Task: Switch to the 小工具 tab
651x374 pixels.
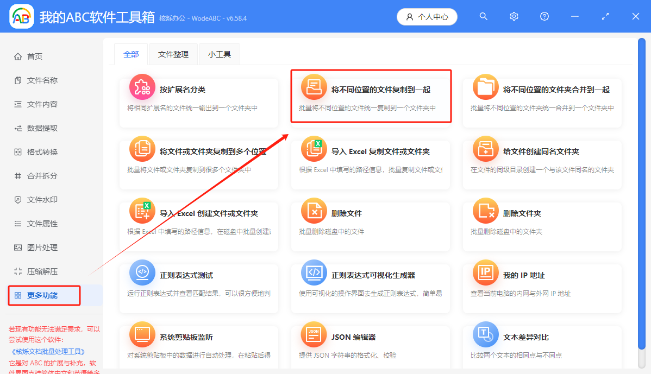Action: (219, 54)
